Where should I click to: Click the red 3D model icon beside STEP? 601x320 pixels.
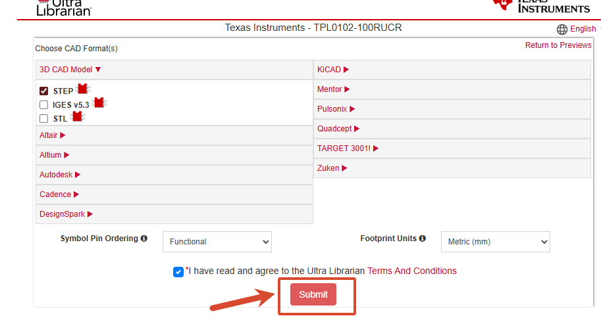pos(83,89)
